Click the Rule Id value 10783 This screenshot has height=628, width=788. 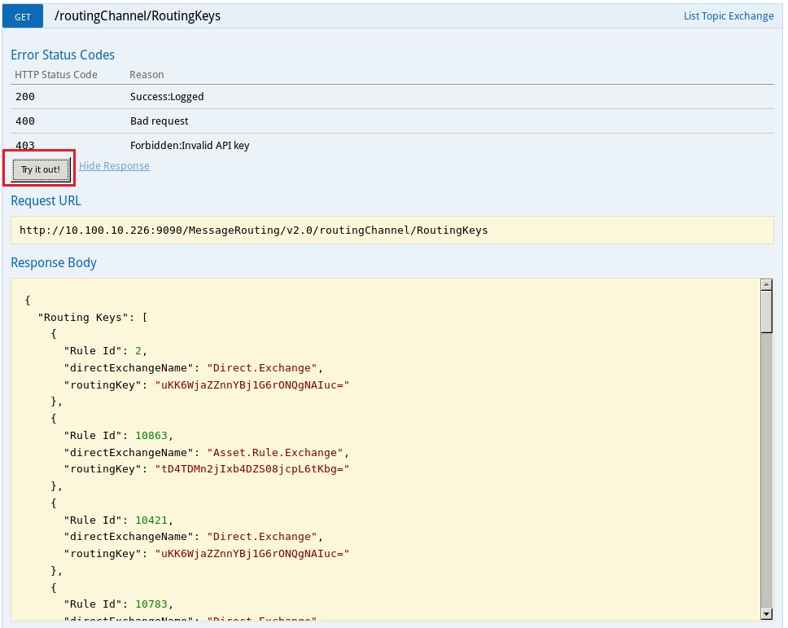[151, 604]
